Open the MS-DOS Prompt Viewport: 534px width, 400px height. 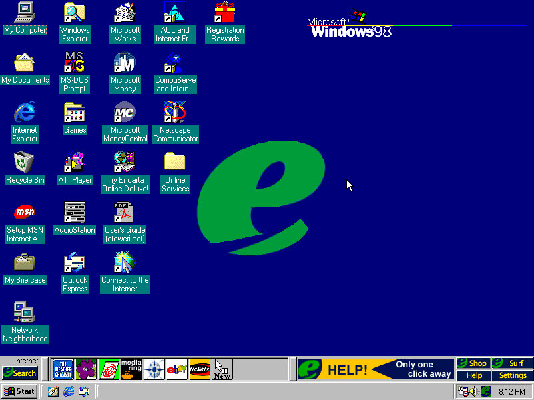[74, 63]
